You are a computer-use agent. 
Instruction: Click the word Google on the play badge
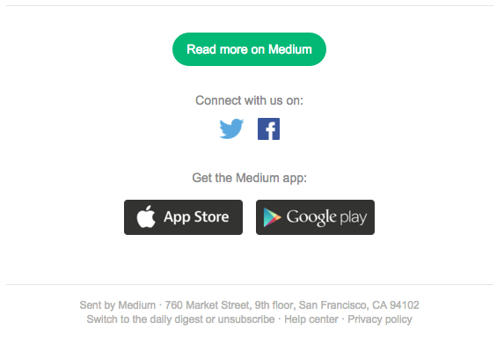coord(311,217)
